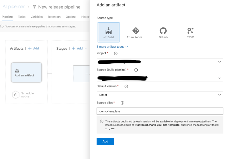The height and width of the screenshot is (159, 228).
Task: Switch to the Variables tab
Action: pyautogui.click(x=37, y=17)
